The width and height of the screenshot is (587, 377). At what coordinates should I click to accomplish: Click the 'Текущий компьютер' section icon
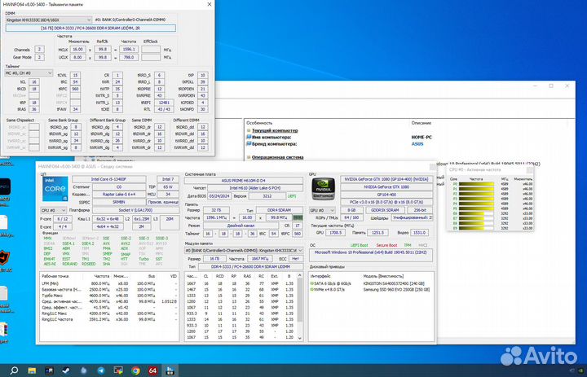point(249,130)
